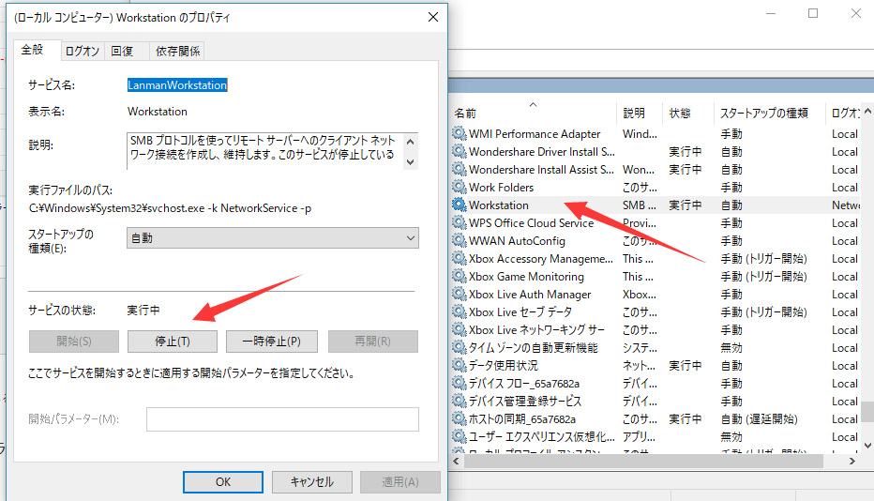Click services list horizontal scrollbar left arrow
874x501 pixels.
[x=457, y=462]
